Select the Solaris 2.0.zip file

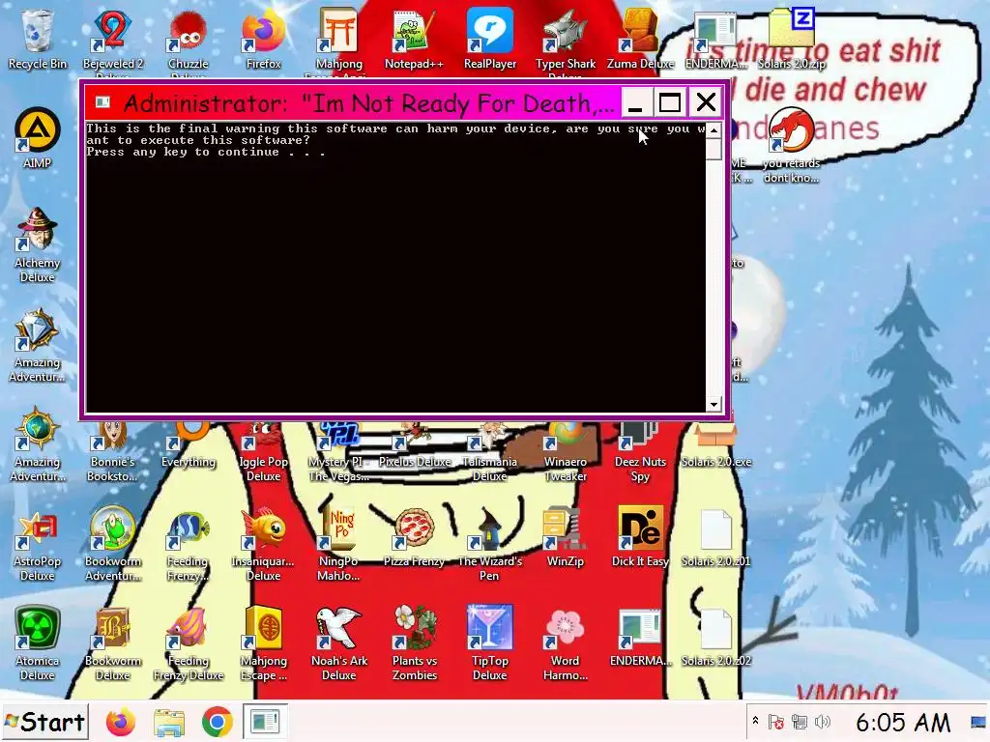click(792, 39)
